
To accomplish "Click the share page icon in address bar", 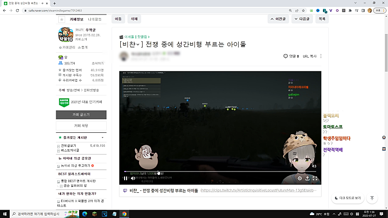I will 297,10.
